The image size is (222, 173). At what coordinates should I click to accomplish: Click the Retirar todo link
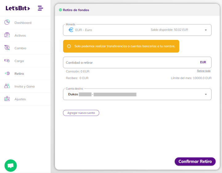[x=203, y=71]
